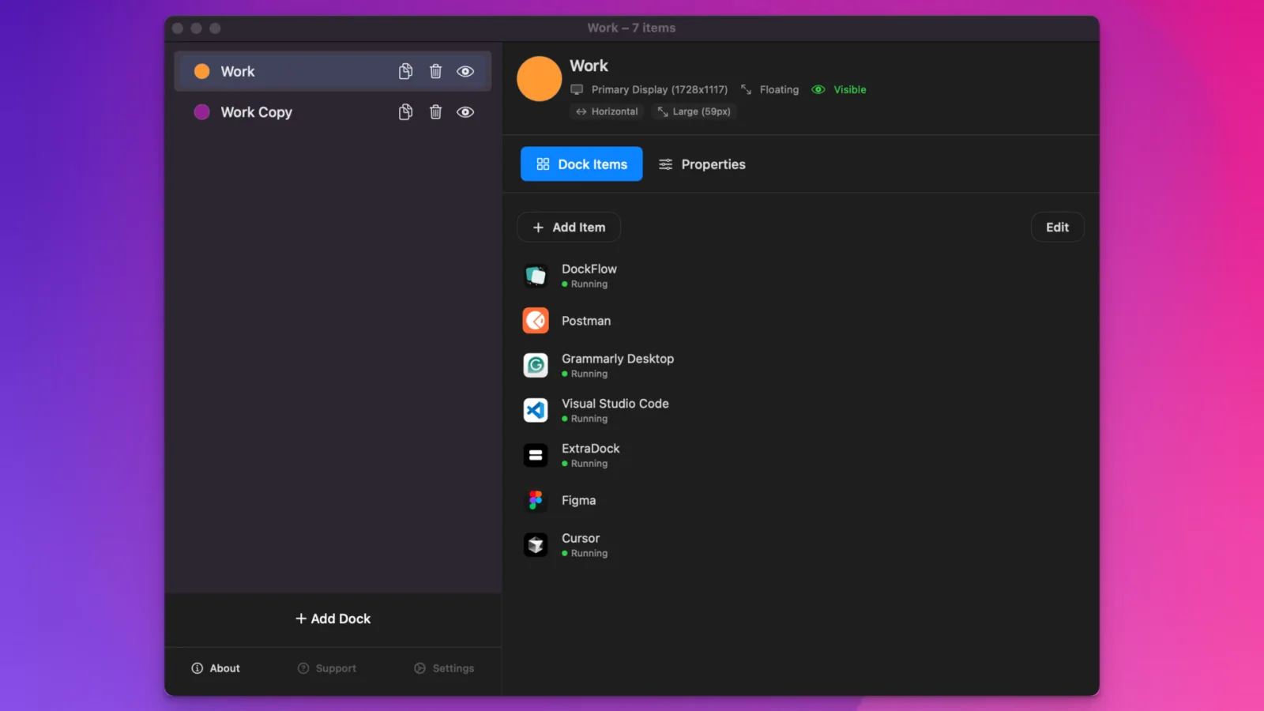Screen dimensions: 1264x711
Task: Click the Figma app icon
Action: point(536,500)
